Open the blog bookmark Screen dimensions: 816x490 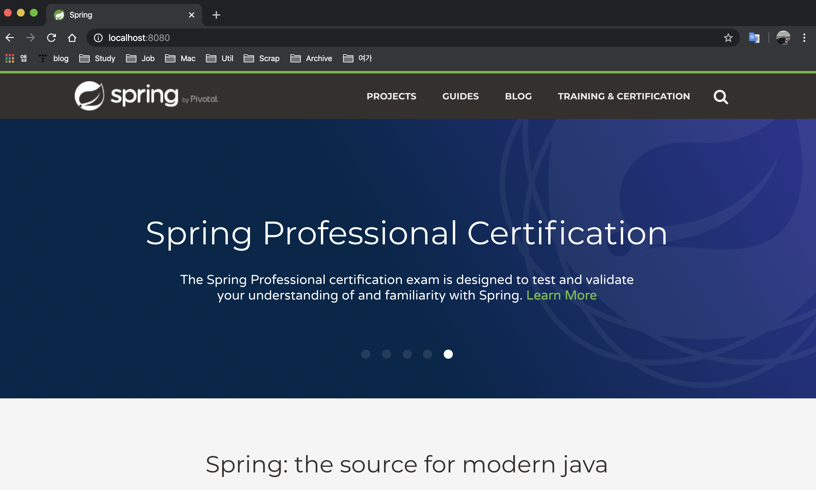click(54, 58)
